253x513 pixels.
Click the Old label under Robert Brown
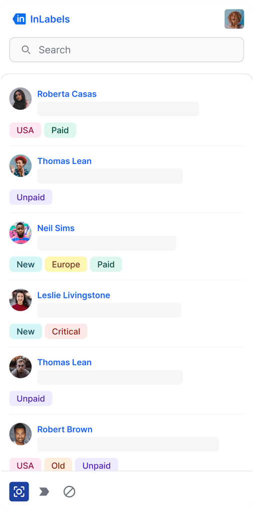pyautogui.click(x=58, y=465)
